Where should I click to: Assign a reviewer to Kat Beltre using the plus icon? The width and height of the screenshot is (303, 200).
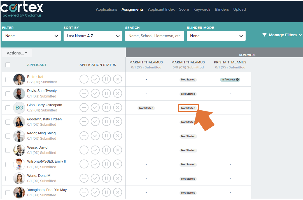point(84,79)
